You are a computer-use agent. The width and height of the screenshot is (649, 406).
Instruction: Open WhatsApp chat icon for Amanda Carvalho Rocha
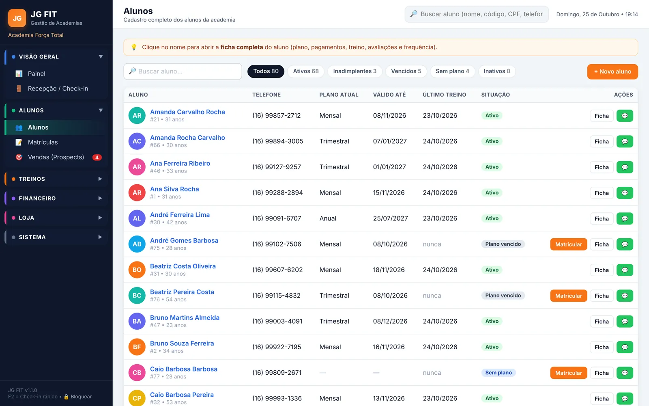[x=625, y=116]
